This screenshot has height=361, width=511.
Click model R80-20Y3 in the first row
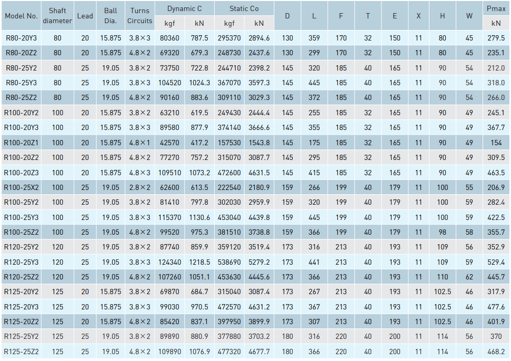[x=22, y=38]
